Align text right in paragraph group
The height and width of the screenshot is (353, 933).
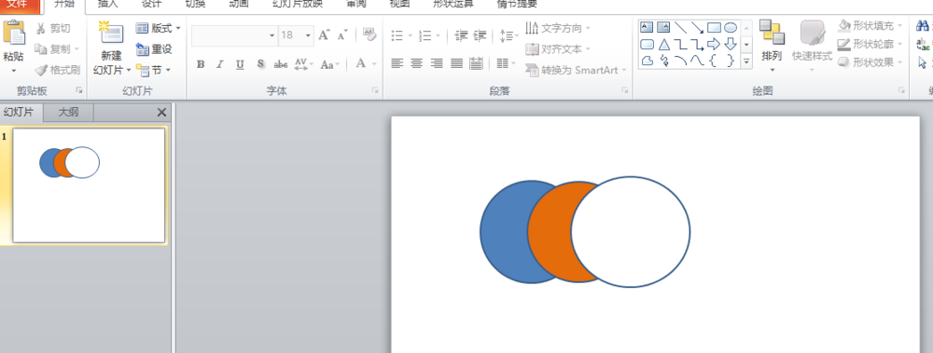click(x=437, y=63)
